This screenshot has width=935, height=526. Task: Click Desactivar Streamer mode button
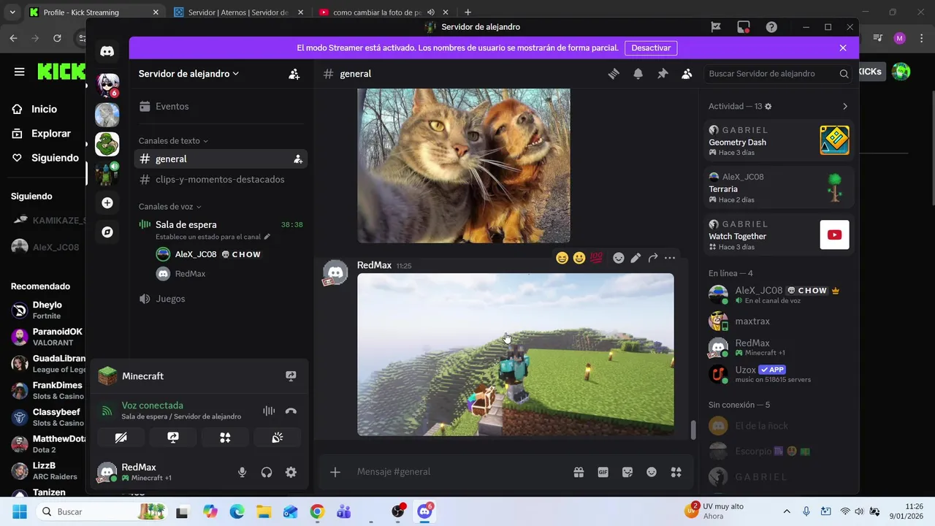(651, 48)
